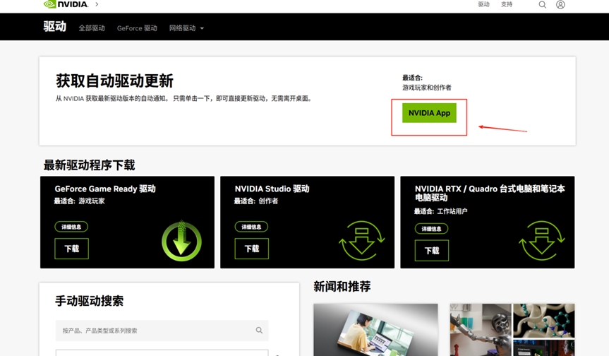Image resolution: width=609 pixels, height=356 pixels.
Task: Click the download-cycle icon on the RTX / Quadro card
Action: tap(542, 241)
